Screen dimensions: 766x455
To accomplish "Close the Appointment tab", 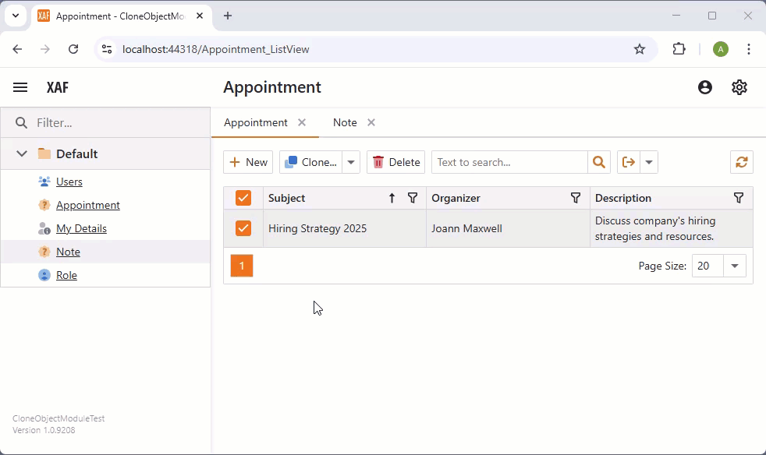I will click(x=302, y=122).
